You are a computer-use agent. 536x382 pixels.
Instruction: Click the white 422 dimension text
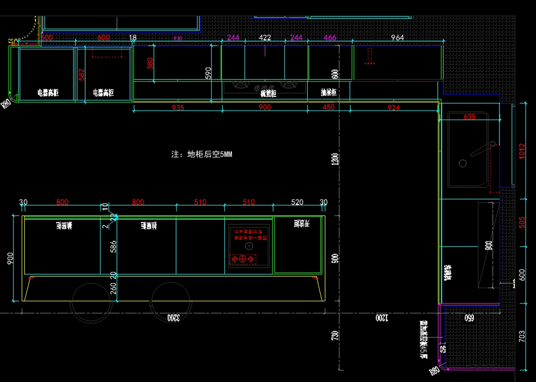pos(265,38)
